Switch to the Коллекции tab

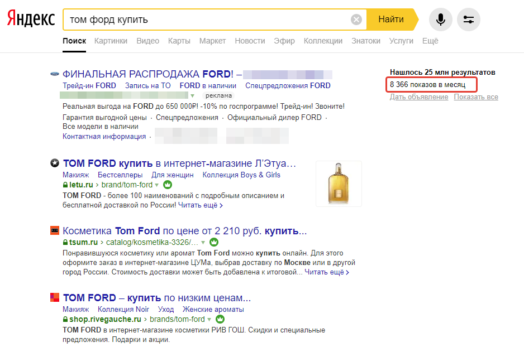pos(323,41)
